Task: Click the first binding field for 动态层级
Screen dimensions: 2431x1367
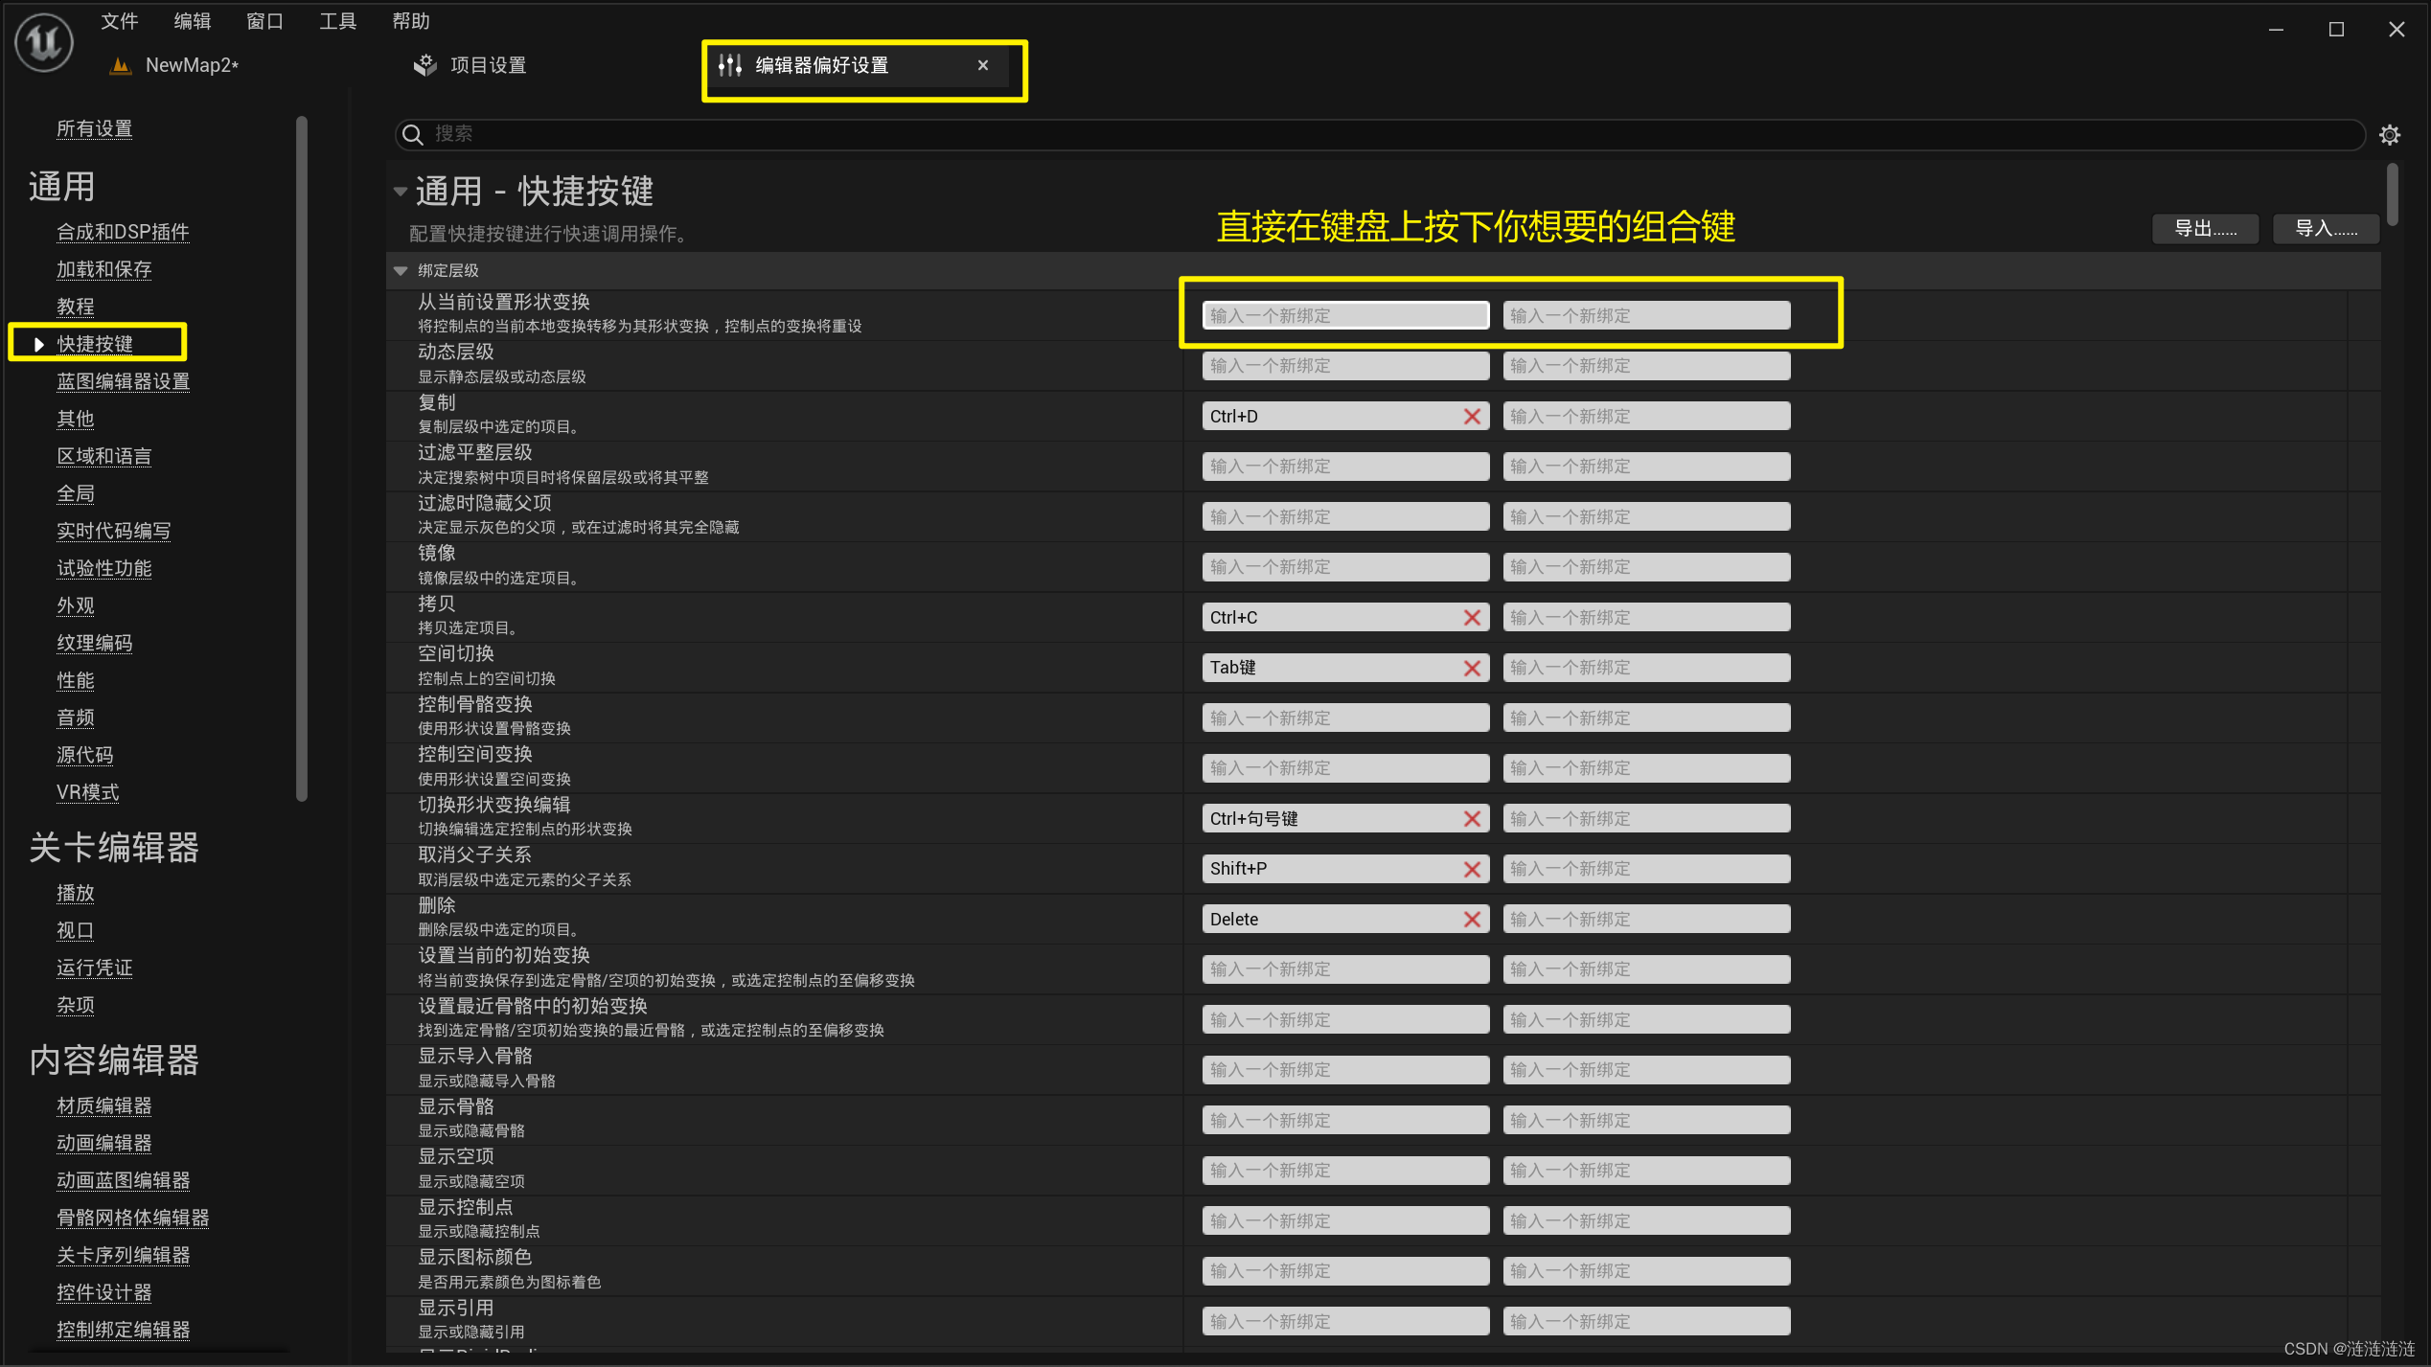Action: (1345, 366)
